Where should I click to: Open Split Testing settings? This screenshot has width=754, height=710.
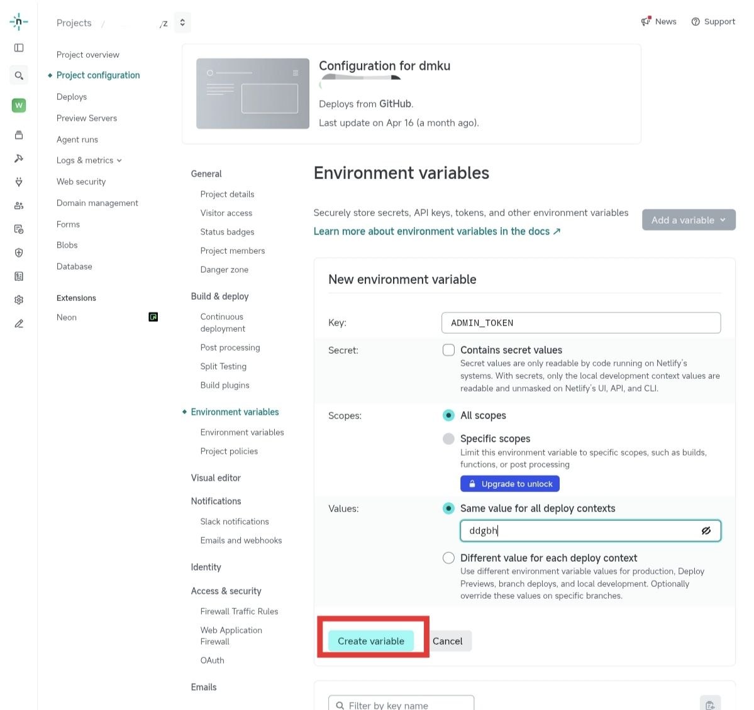[x=224, y=366]
